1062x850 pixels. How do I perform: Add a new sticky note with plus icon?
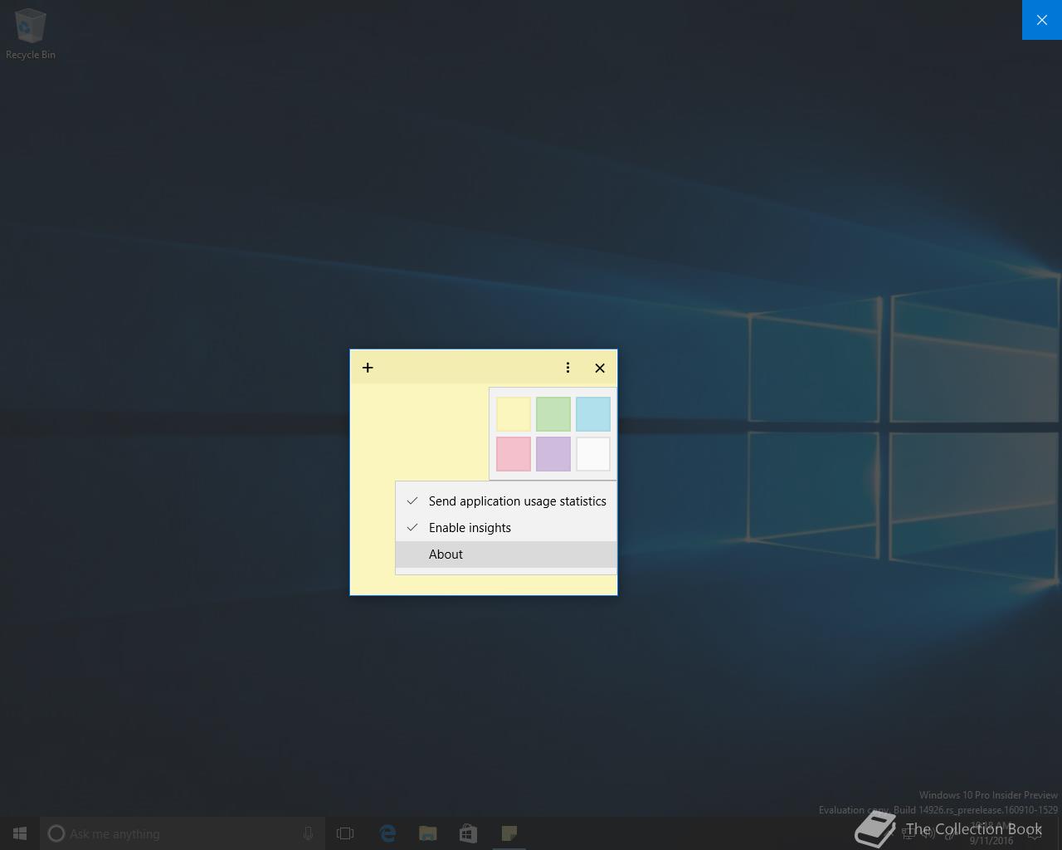pyautogui.click(x=368, y=368)
